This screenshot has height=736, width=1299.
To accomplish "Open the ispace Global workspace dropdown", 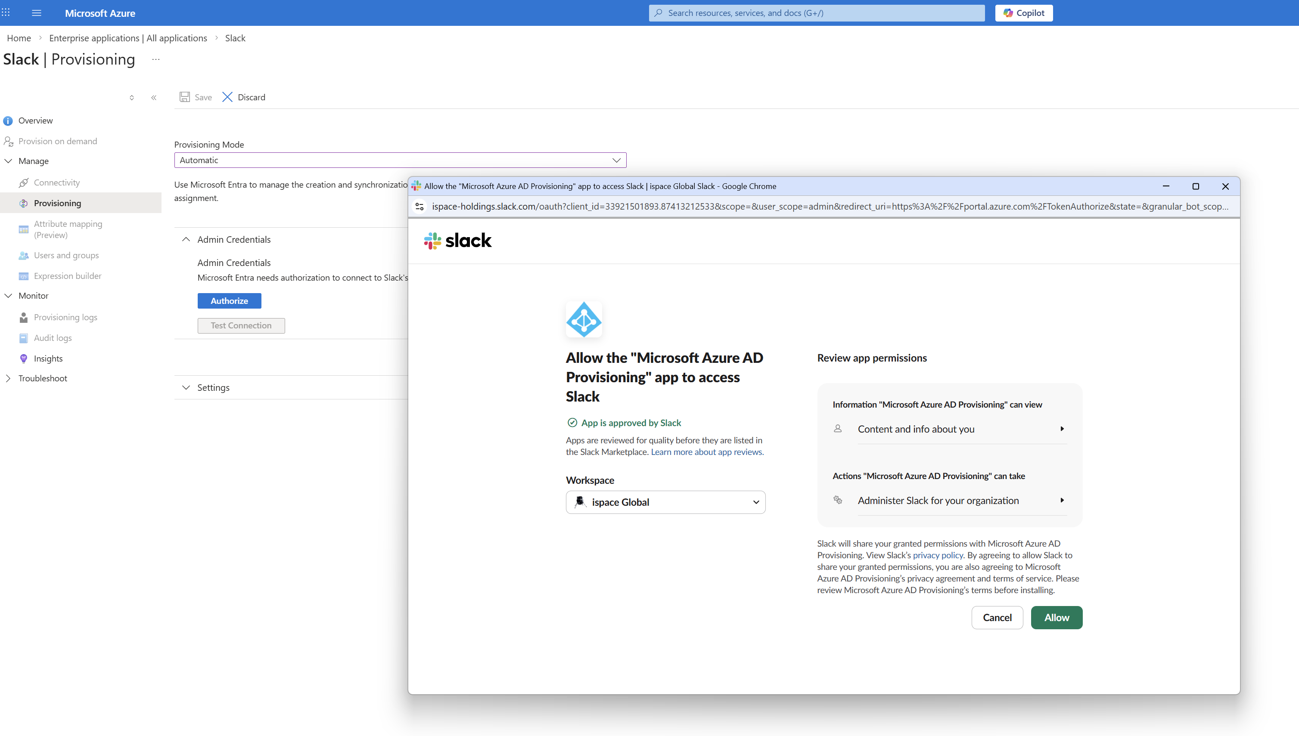I will [x=665, y=502].
